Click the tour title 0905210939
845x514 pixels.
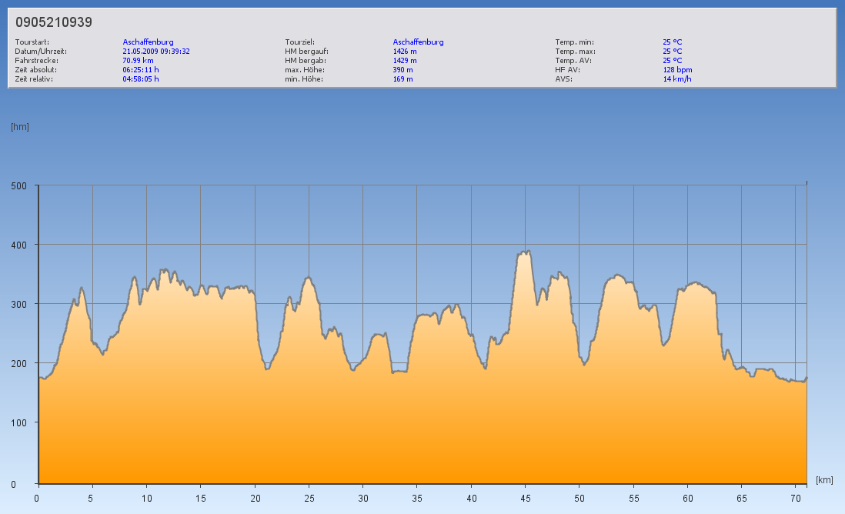coord(54,23)
